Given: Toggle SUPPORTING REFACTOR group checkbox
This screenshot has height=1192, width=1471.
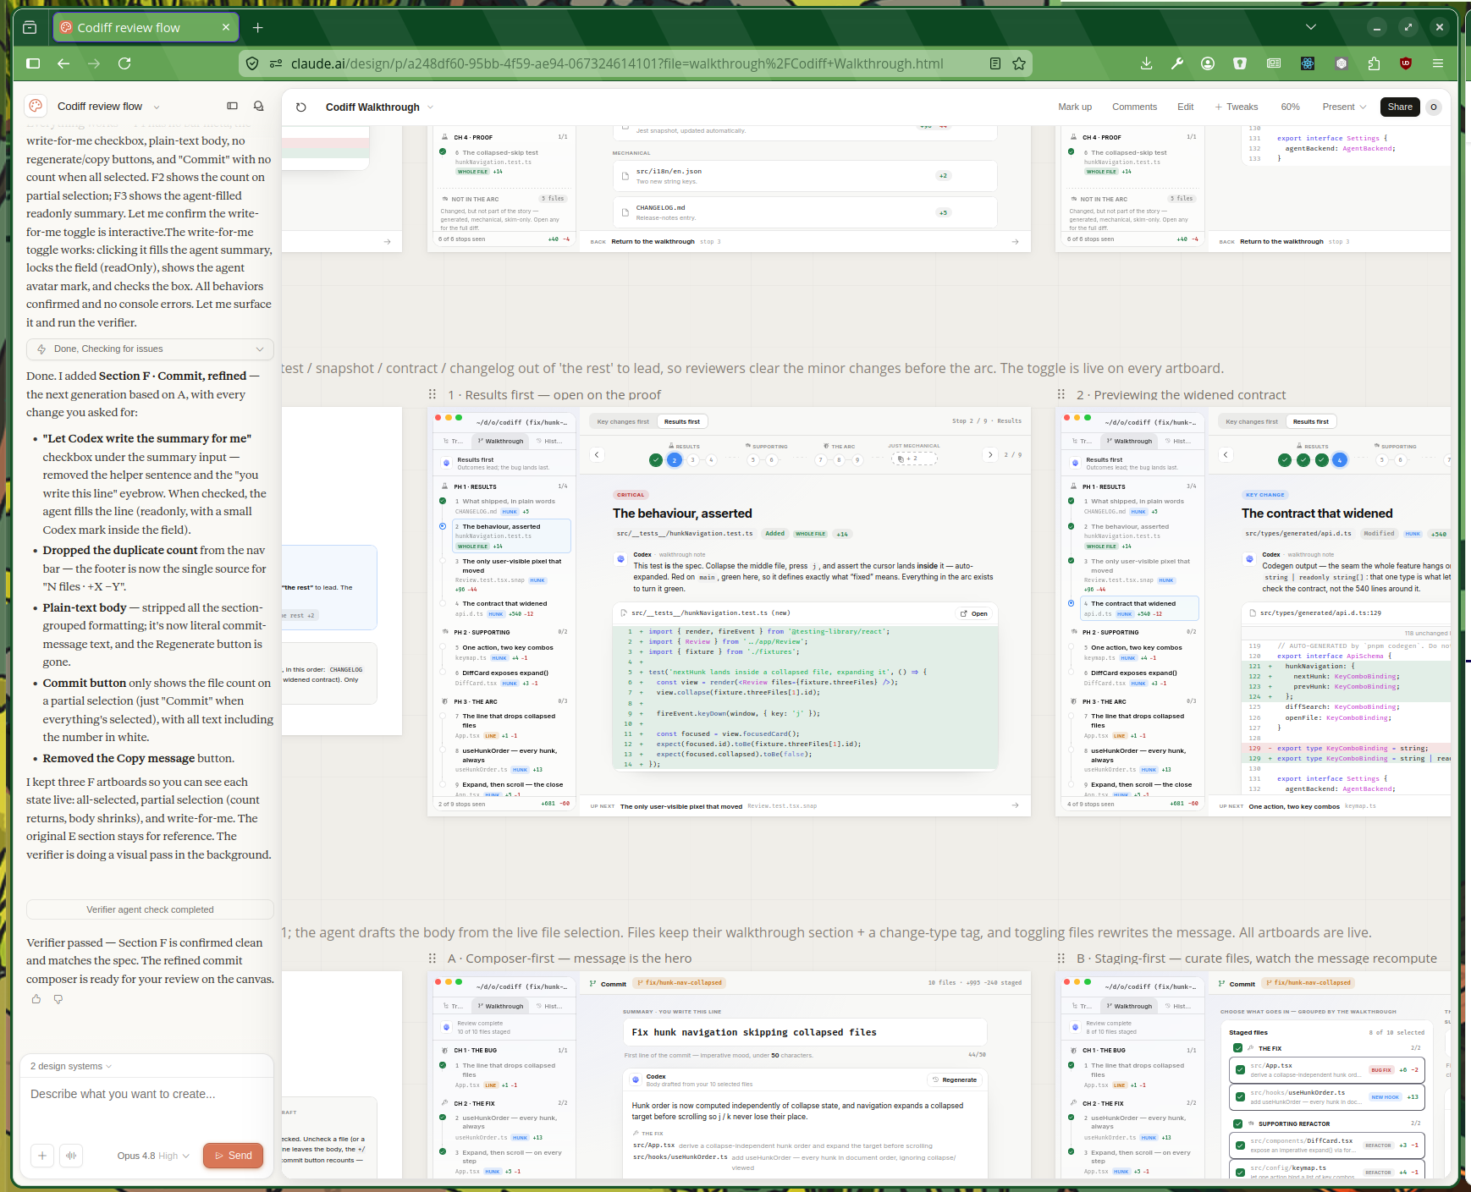Looking at the screenshot, I should (x=1238, y=1123).
